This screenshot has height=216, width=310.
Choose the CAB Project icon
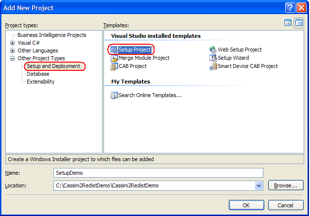tap(114, 66)
